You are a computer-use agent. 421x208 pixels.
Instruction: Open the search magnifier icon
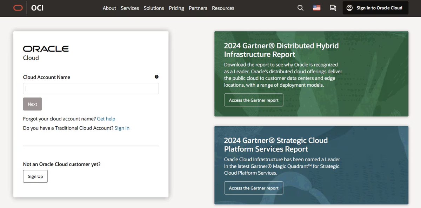[300, 8]
